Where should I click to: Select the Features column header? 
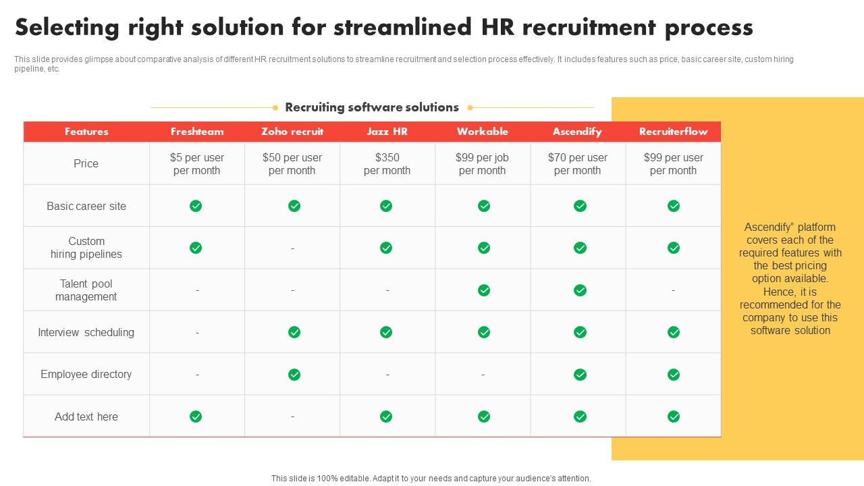click(86, 132)
